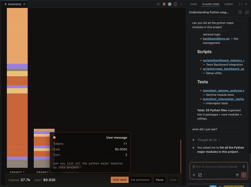Click the chat panel's horizontal scrollbar
251x187 pixels.
pos(218,184)
